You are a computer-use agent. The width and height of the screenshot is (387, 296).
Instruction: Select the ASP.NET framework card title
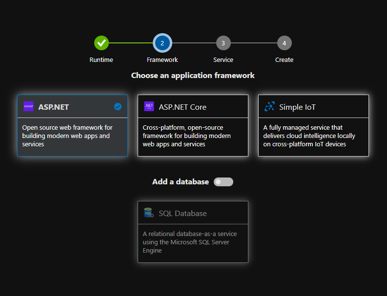[x=54, y=107]
